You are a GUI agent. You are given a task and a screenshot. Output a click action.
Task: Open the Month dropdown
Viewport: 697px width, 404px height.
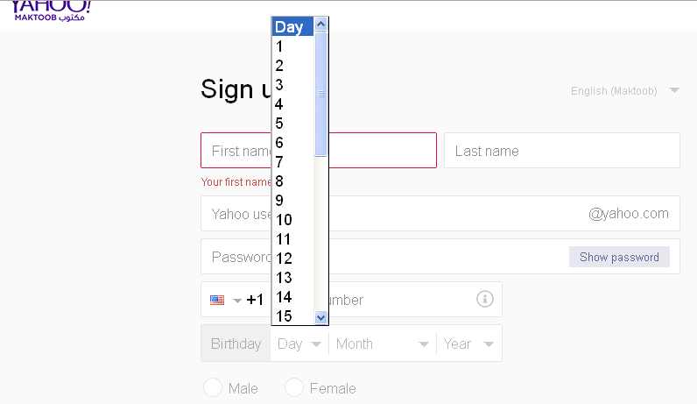point(383,344)
